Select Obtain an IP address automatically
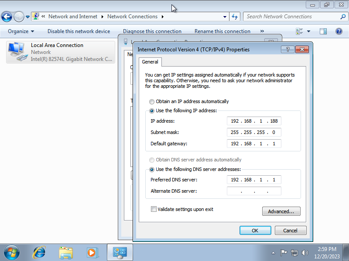The height and width of the screenshot is (261, 349). 152,101
